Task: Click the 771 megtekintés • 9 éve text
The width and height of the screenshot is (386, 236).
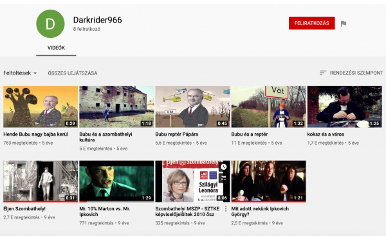Action: 104,223
